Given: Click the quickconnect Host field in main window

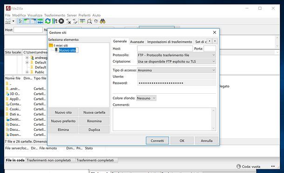Looking at the screenshot, I should click(28, 30).
